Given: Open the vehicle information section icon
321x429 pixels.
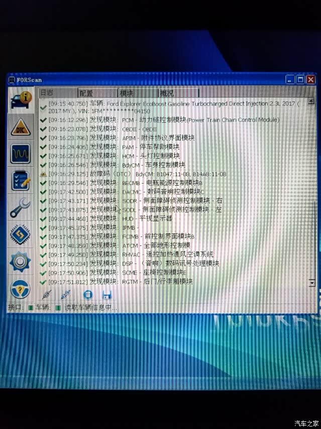Looking at the screenshot, I should click(x=21, y=100).
